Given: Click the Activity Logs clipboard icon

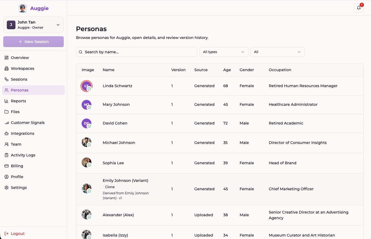Looking at the screenshot, I should tap(7, 155).
